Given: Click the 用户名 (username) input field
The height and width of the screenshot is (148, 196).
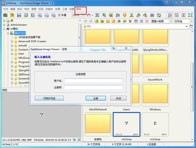Looking at the screenshot, I should pyautogui.click(x=93, y=81).
